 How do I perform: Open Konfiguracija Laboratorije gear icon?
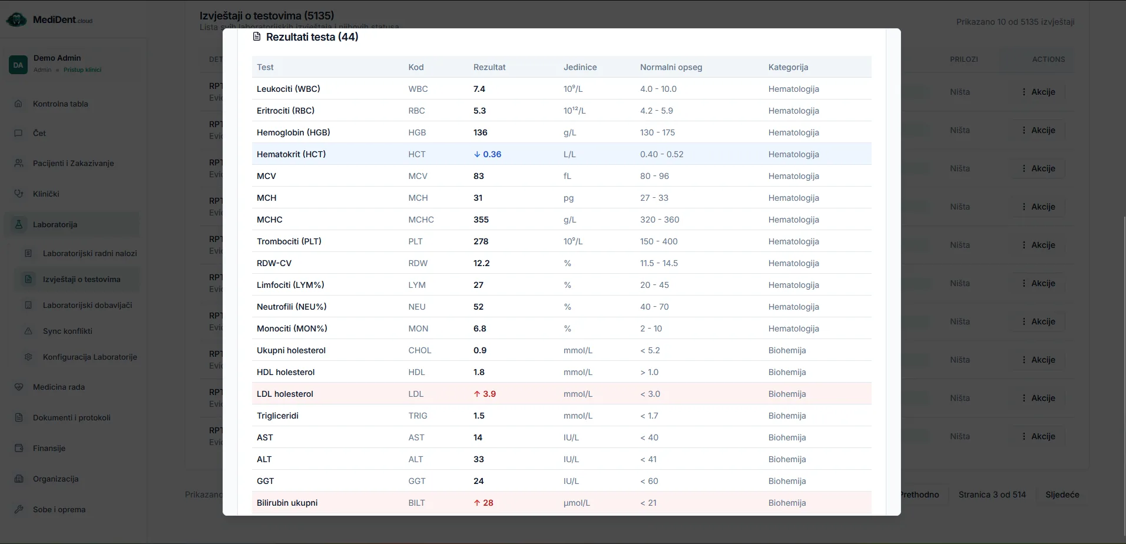[28, 357]
